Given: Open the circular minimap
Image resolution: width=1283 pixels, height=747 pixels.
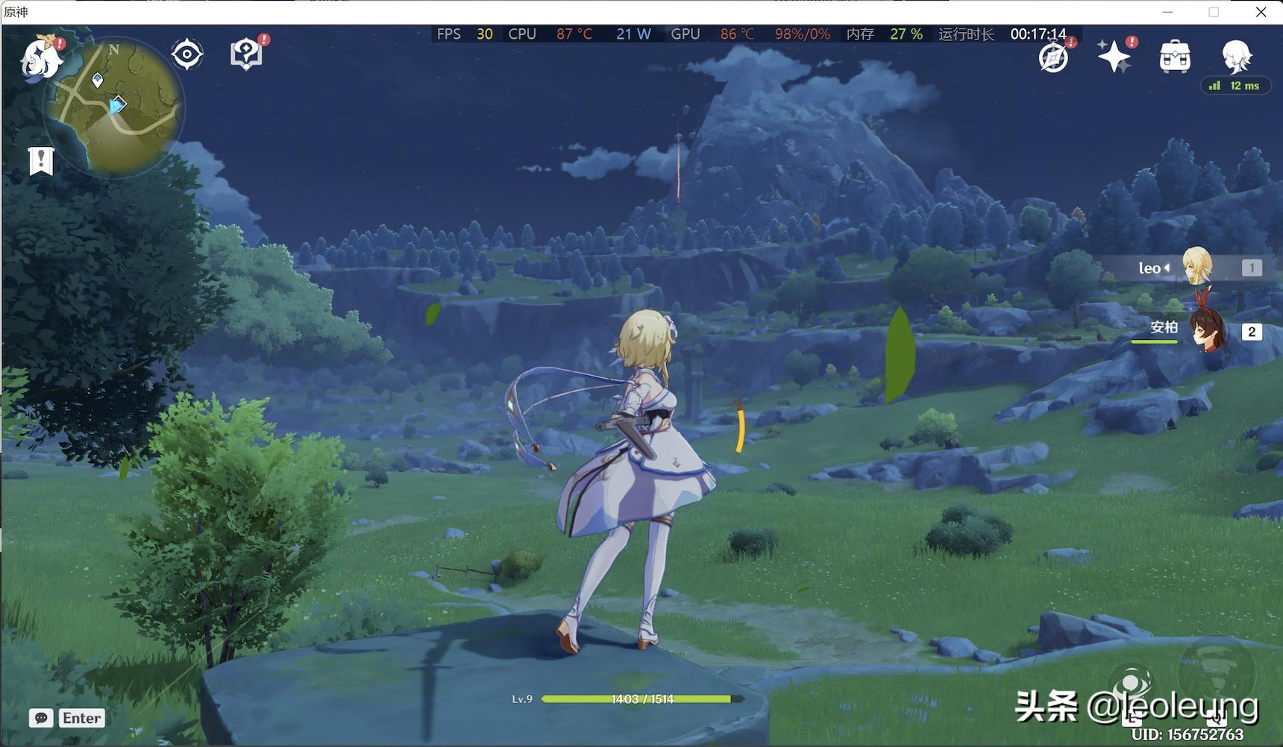Looking at the screenshot, I should (x=113, y=107).
